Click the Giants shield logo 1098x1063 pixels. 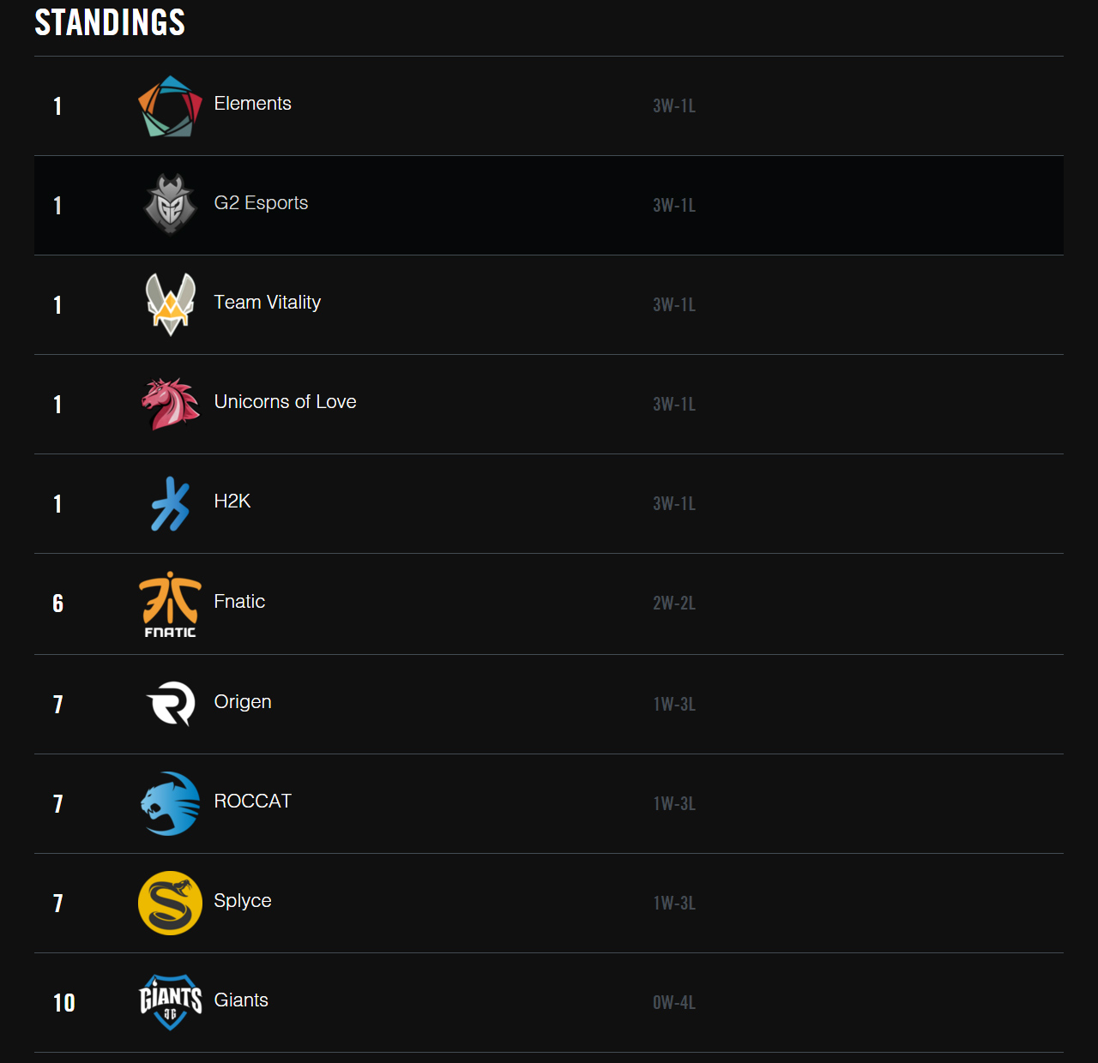click(171, 1002)
